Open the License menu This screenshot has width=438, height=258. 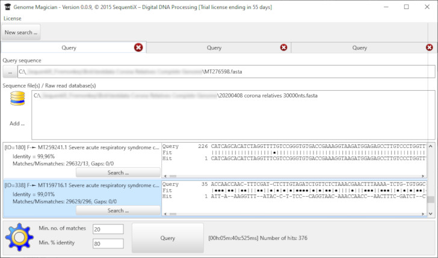click(x=12, y=19)
